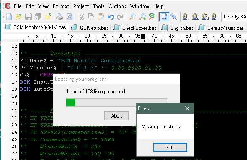Viewport: 247px width, 160px height.
Task: Open the Format menu
Action: click(61, 6)
